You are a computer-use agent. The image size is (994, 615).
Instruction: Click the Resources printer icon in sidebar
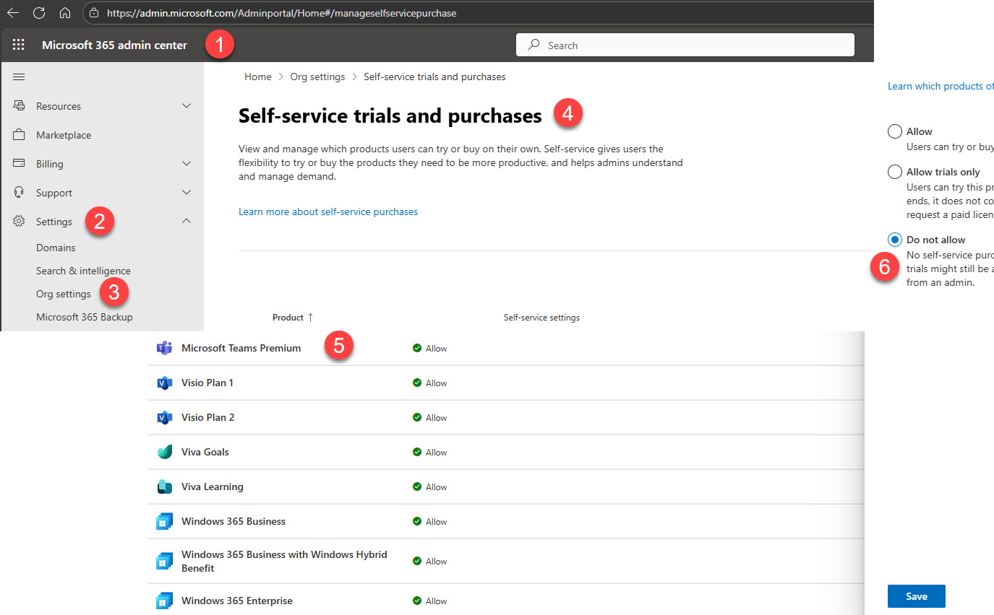20,105
